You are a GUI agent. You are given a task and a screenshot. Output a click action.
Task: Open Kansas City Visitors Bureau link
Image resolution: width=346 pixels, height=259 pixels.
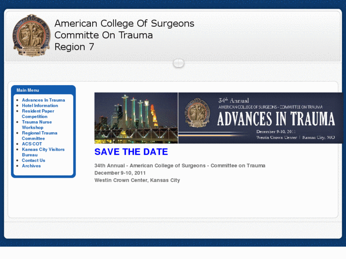[x=43, y=152]
